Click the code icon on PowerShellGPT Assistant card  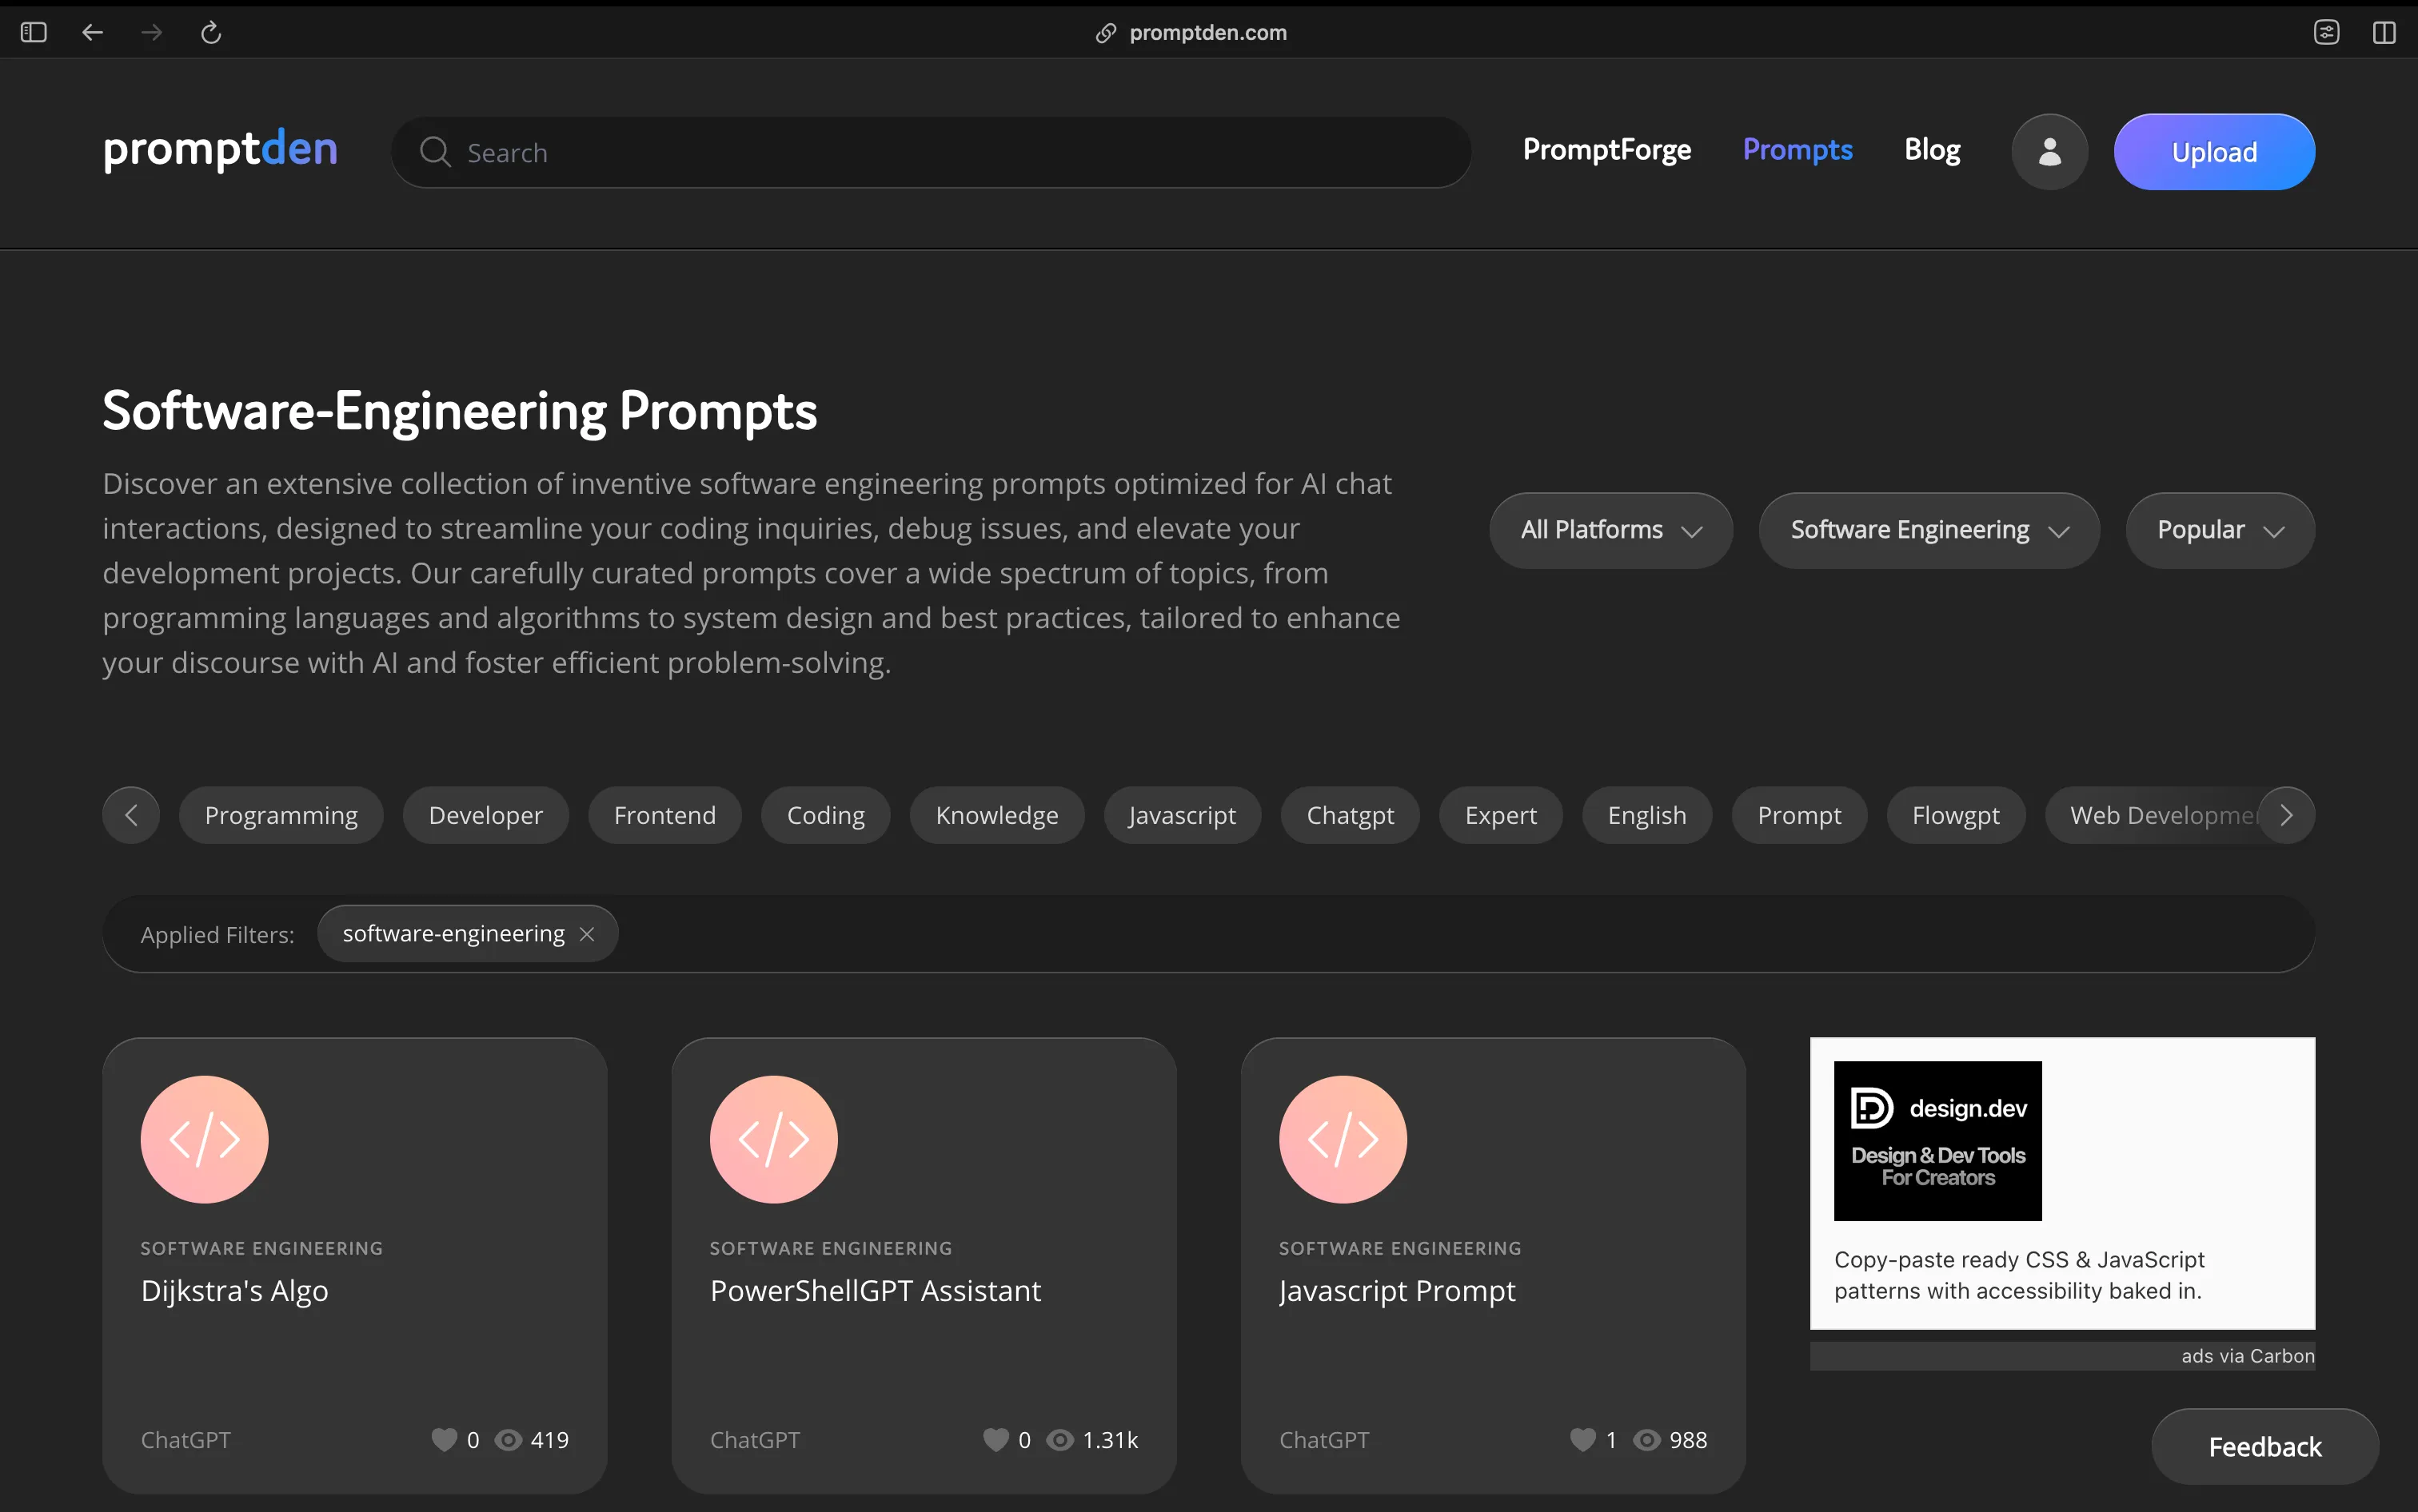click(x=773, y=1139)
